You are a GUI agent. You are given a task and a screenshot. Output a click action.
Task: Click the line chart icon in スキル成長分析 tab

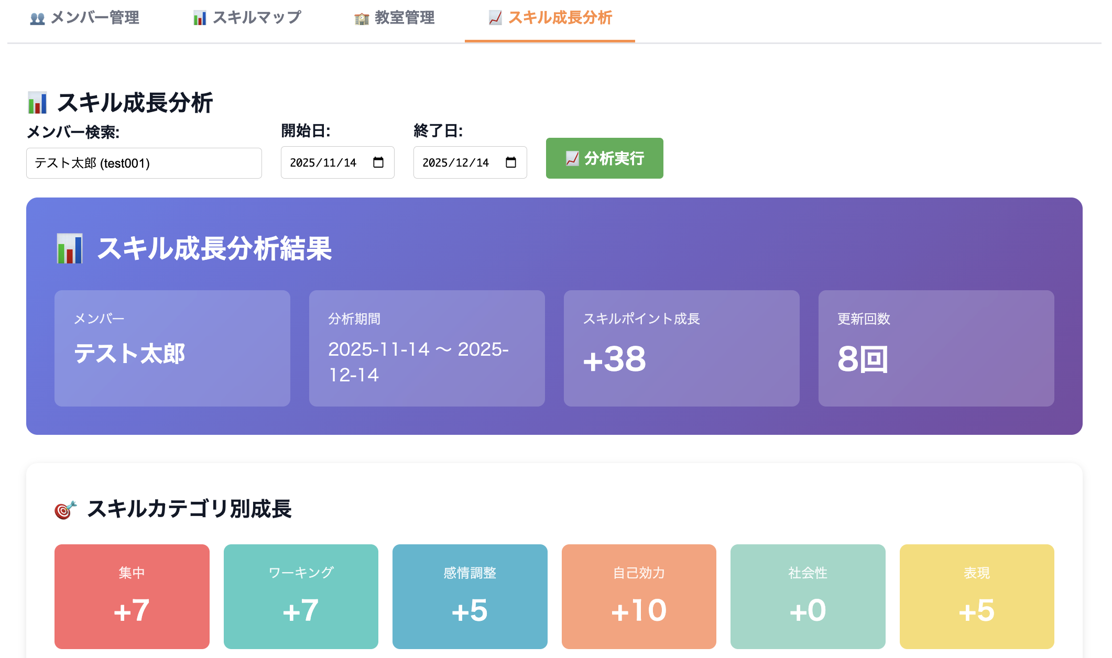[x=495, y=18]
